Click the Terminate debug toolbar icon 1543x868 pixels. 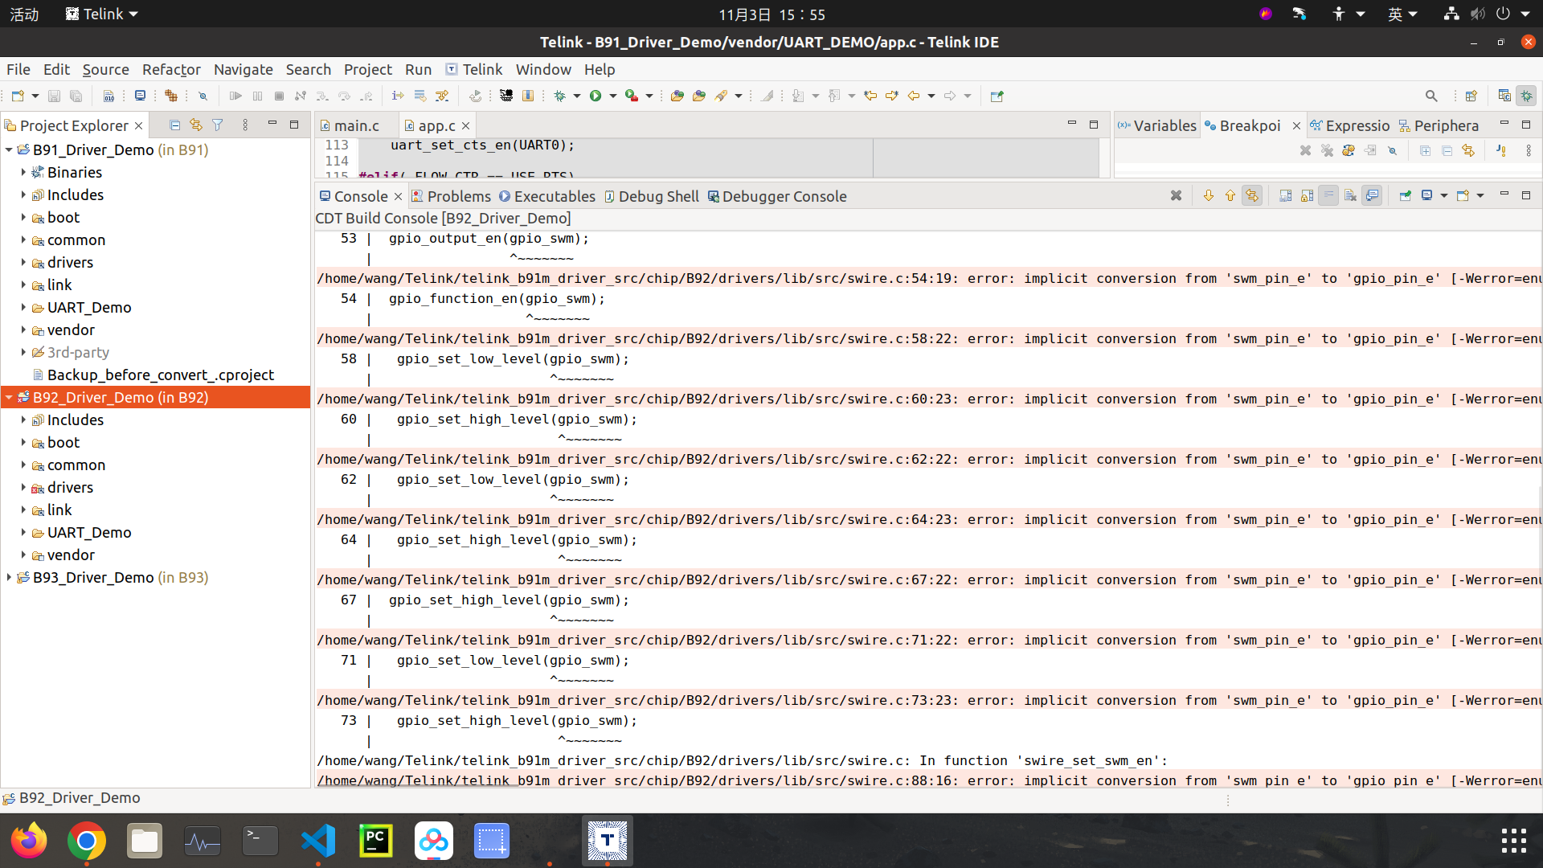pos(279,96)
